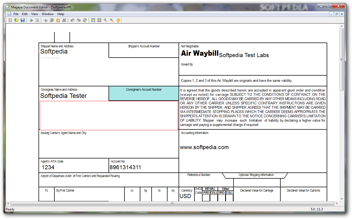The height and width of the screenshot is (219, 352).
Task: Open a document with the folder icon
Action: tap(16, 20)
